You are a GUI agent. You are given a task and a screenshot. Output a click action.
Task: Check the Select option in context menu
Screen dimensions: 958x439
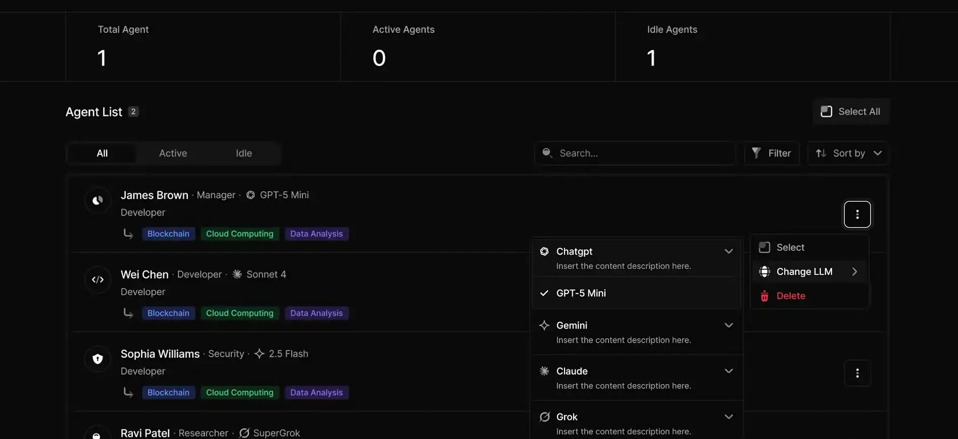click(765, 247)
